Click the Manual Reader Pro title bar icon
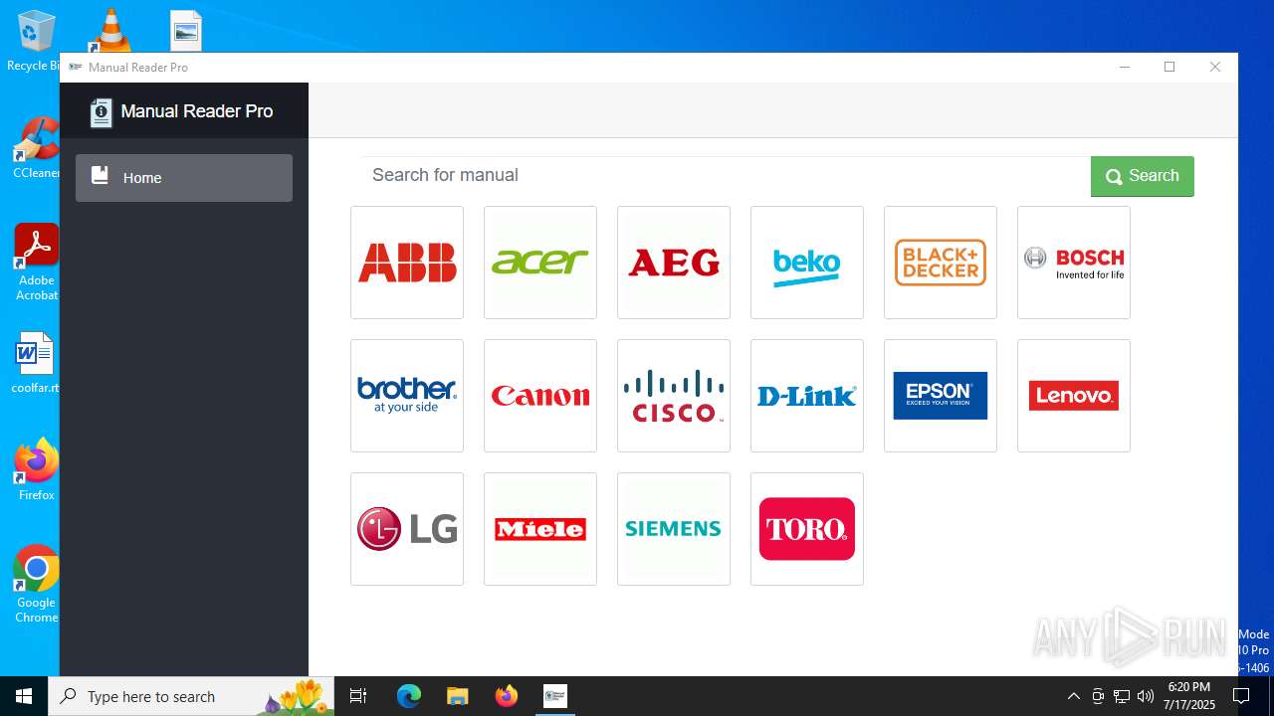This screenshot has height=716, width=1274. tap(76, 67)
